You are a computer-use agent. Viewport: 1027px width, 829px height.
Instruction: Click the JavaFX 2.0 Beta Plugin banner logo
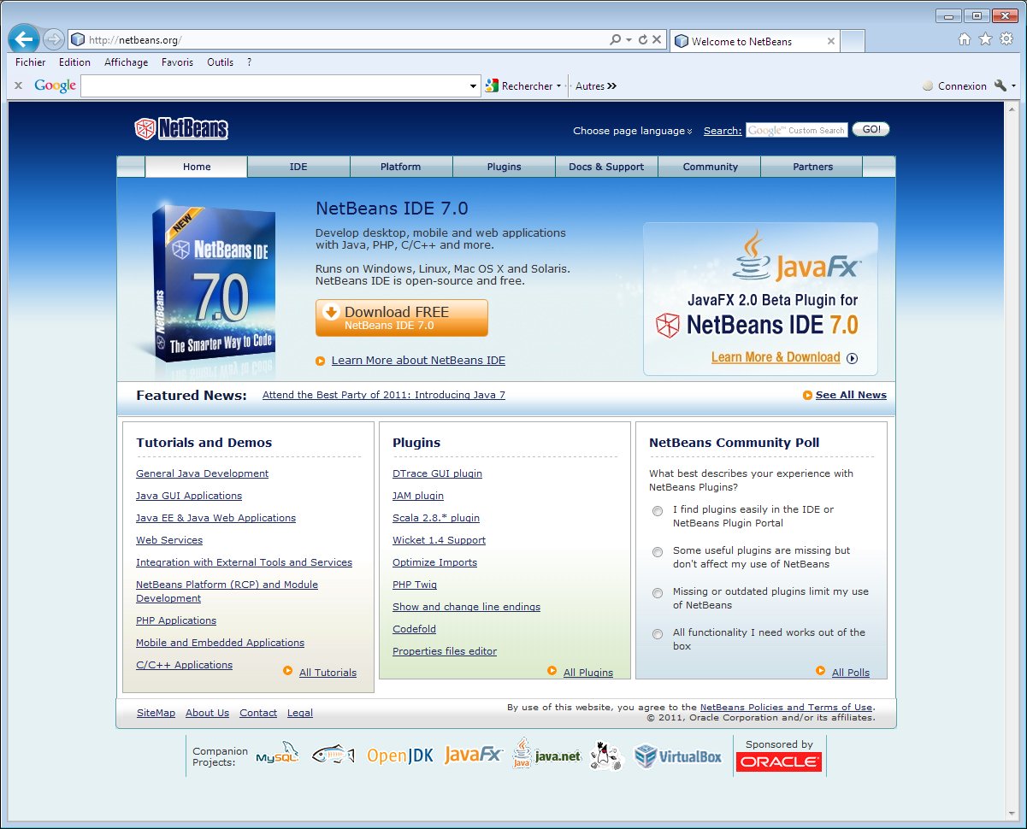pyautogui.click(x=761, y=298)
